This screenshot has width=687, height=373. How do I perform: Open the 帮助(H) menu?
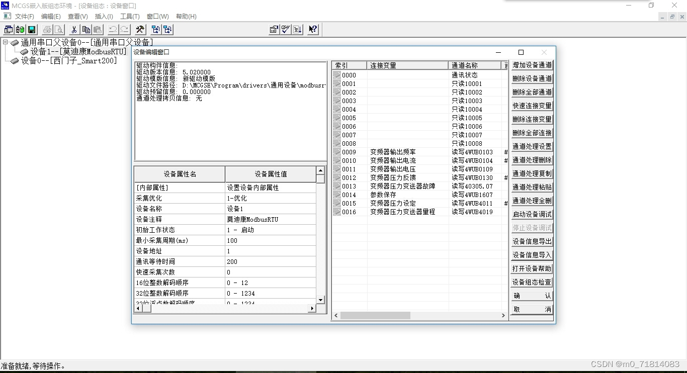click(x=186, y=17)
